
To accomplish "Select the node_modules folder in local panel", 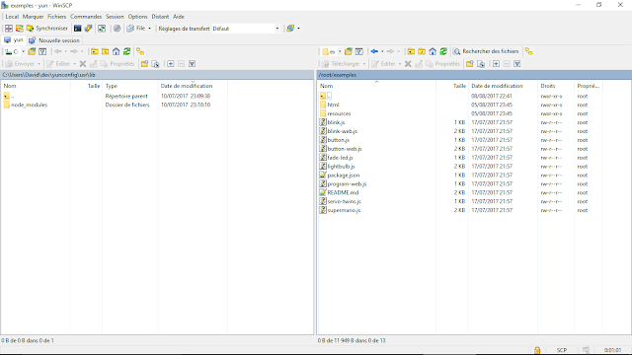I will [29, 106].
